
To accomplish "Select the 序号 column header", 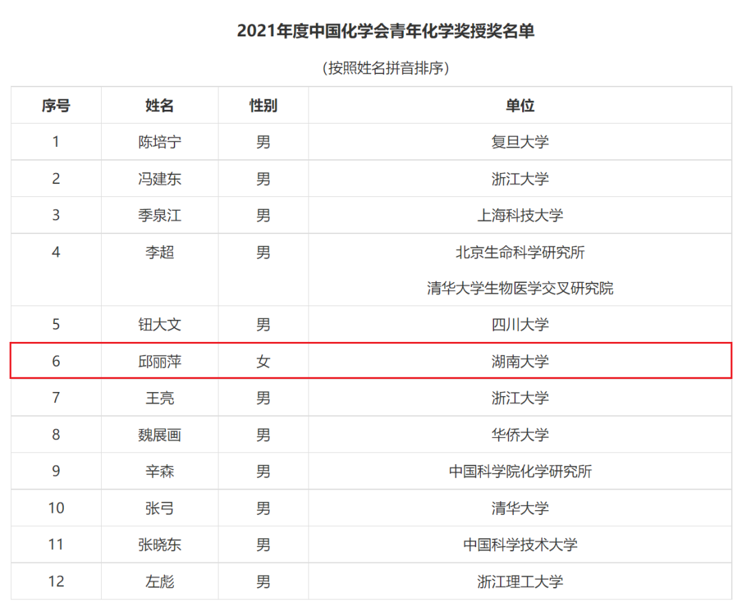I will (x=56, y=106).
